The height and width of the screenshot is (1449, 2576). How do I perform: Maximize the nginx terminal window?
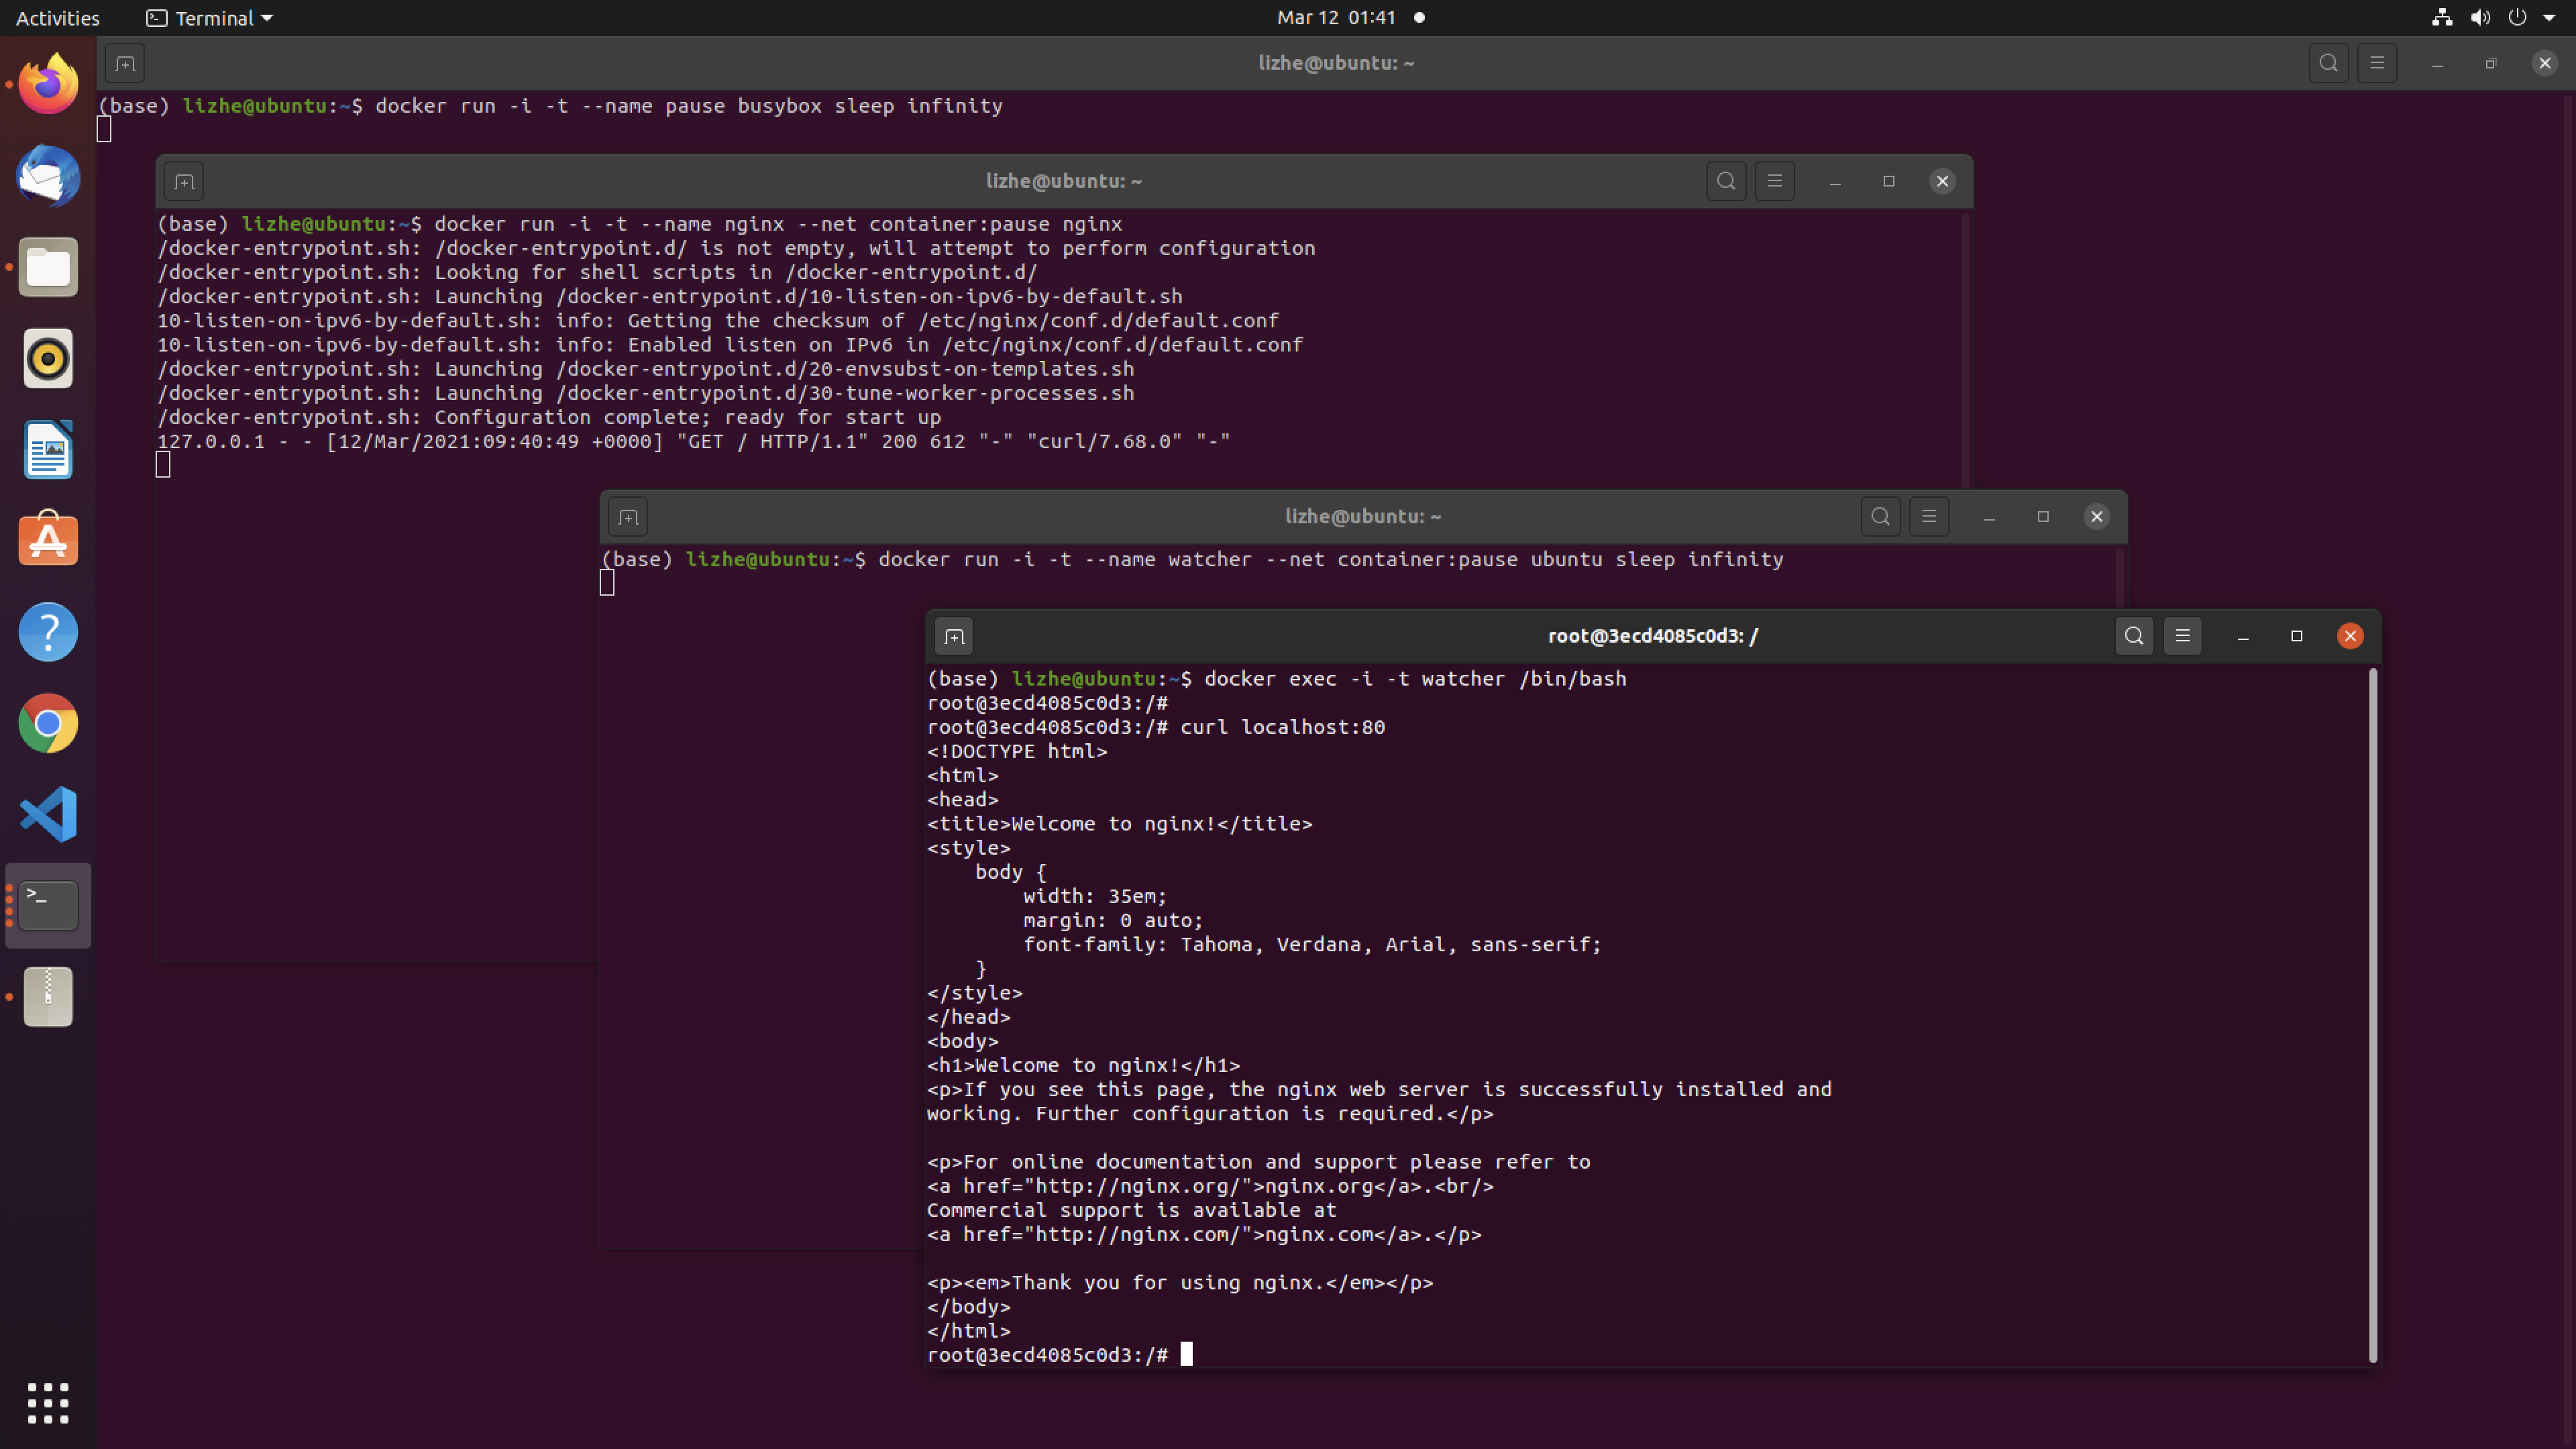pos(1889,181)
